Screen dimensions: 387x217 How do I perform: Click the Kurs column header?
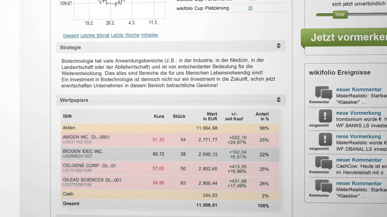pyautogui.click(x=159, y=116)
